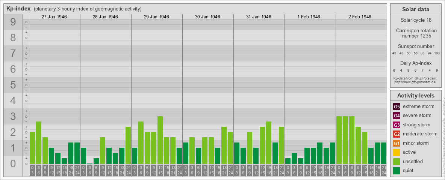The image size is (445, 180).
Task: Click the Kp scale number 9
Action: click(x=13, y=22)
